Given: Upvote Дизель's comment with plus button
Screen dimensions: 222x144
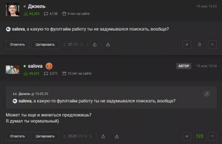Looking at the screenshot, I should [187, 45].
